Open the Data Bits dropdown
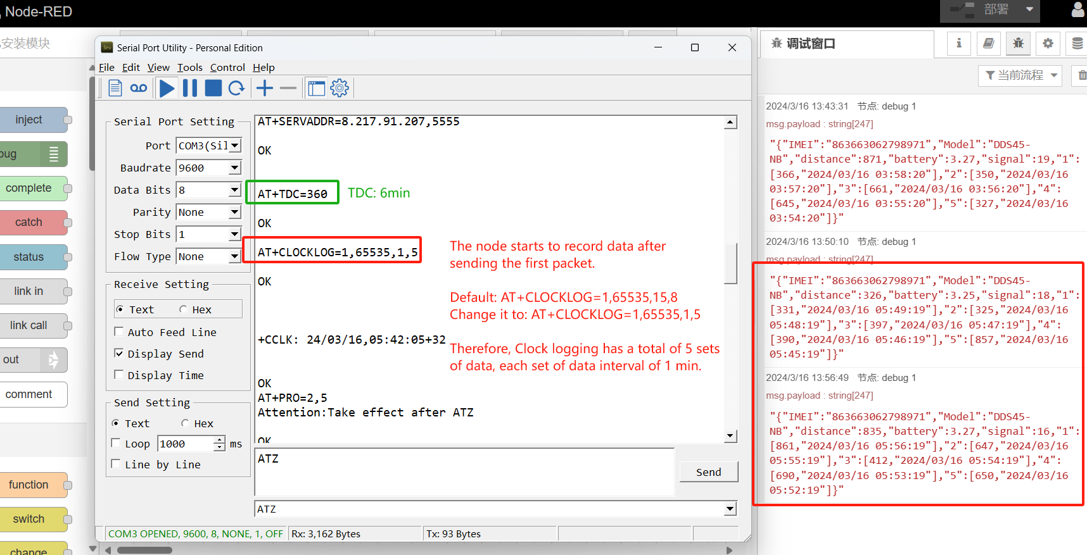The height and width of the screenshot is (555, 1087). (235, 190)
